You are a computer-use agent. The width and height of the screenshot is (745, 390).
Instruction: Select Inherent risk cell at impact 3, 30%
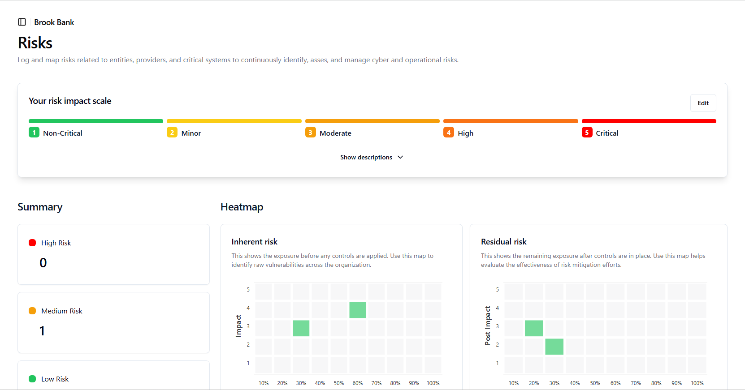point(301,328)
